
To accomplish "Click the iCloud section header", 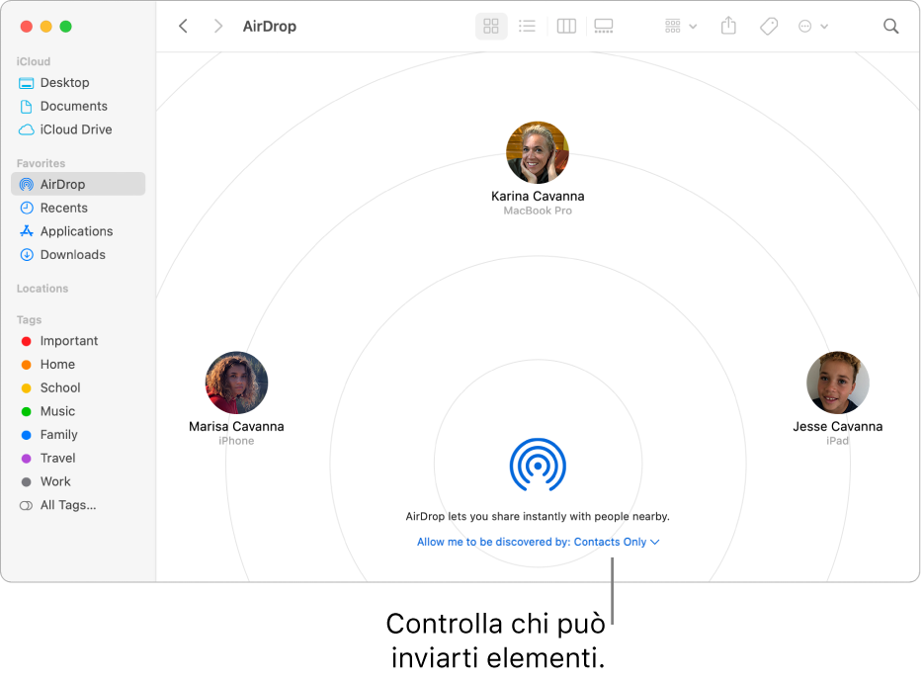I will [x=34, y=61].
